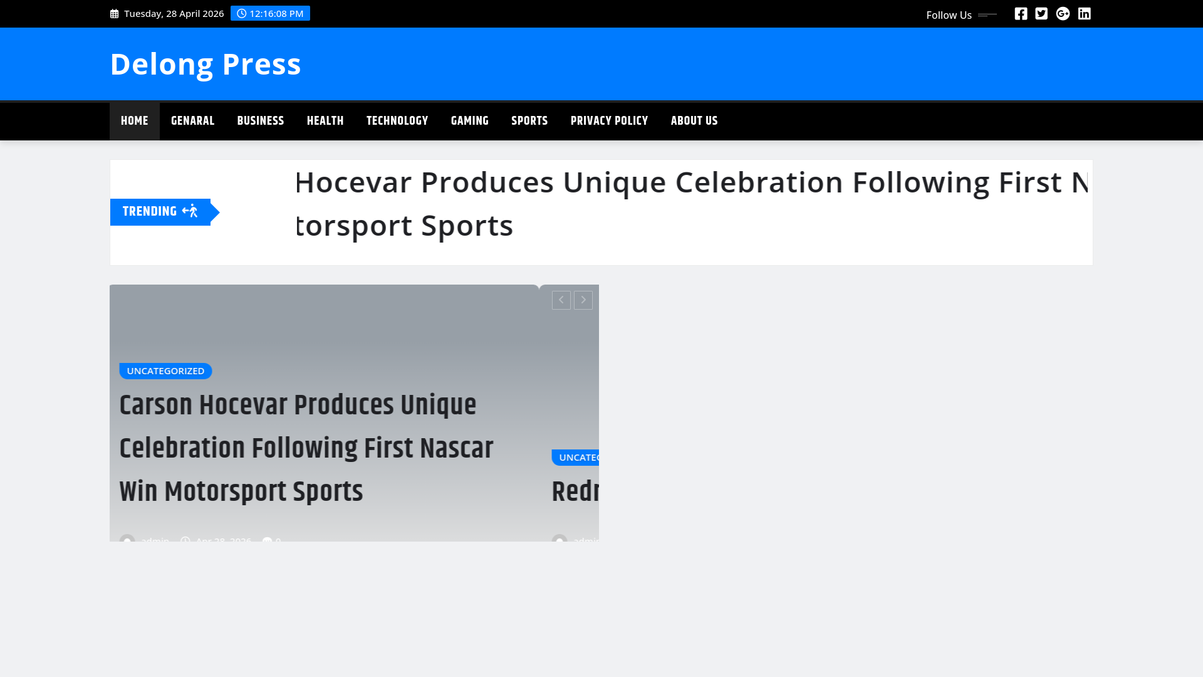Screen dimensions: 1203x677
Task: Open the Health menu item
Action: pos(325,121)
